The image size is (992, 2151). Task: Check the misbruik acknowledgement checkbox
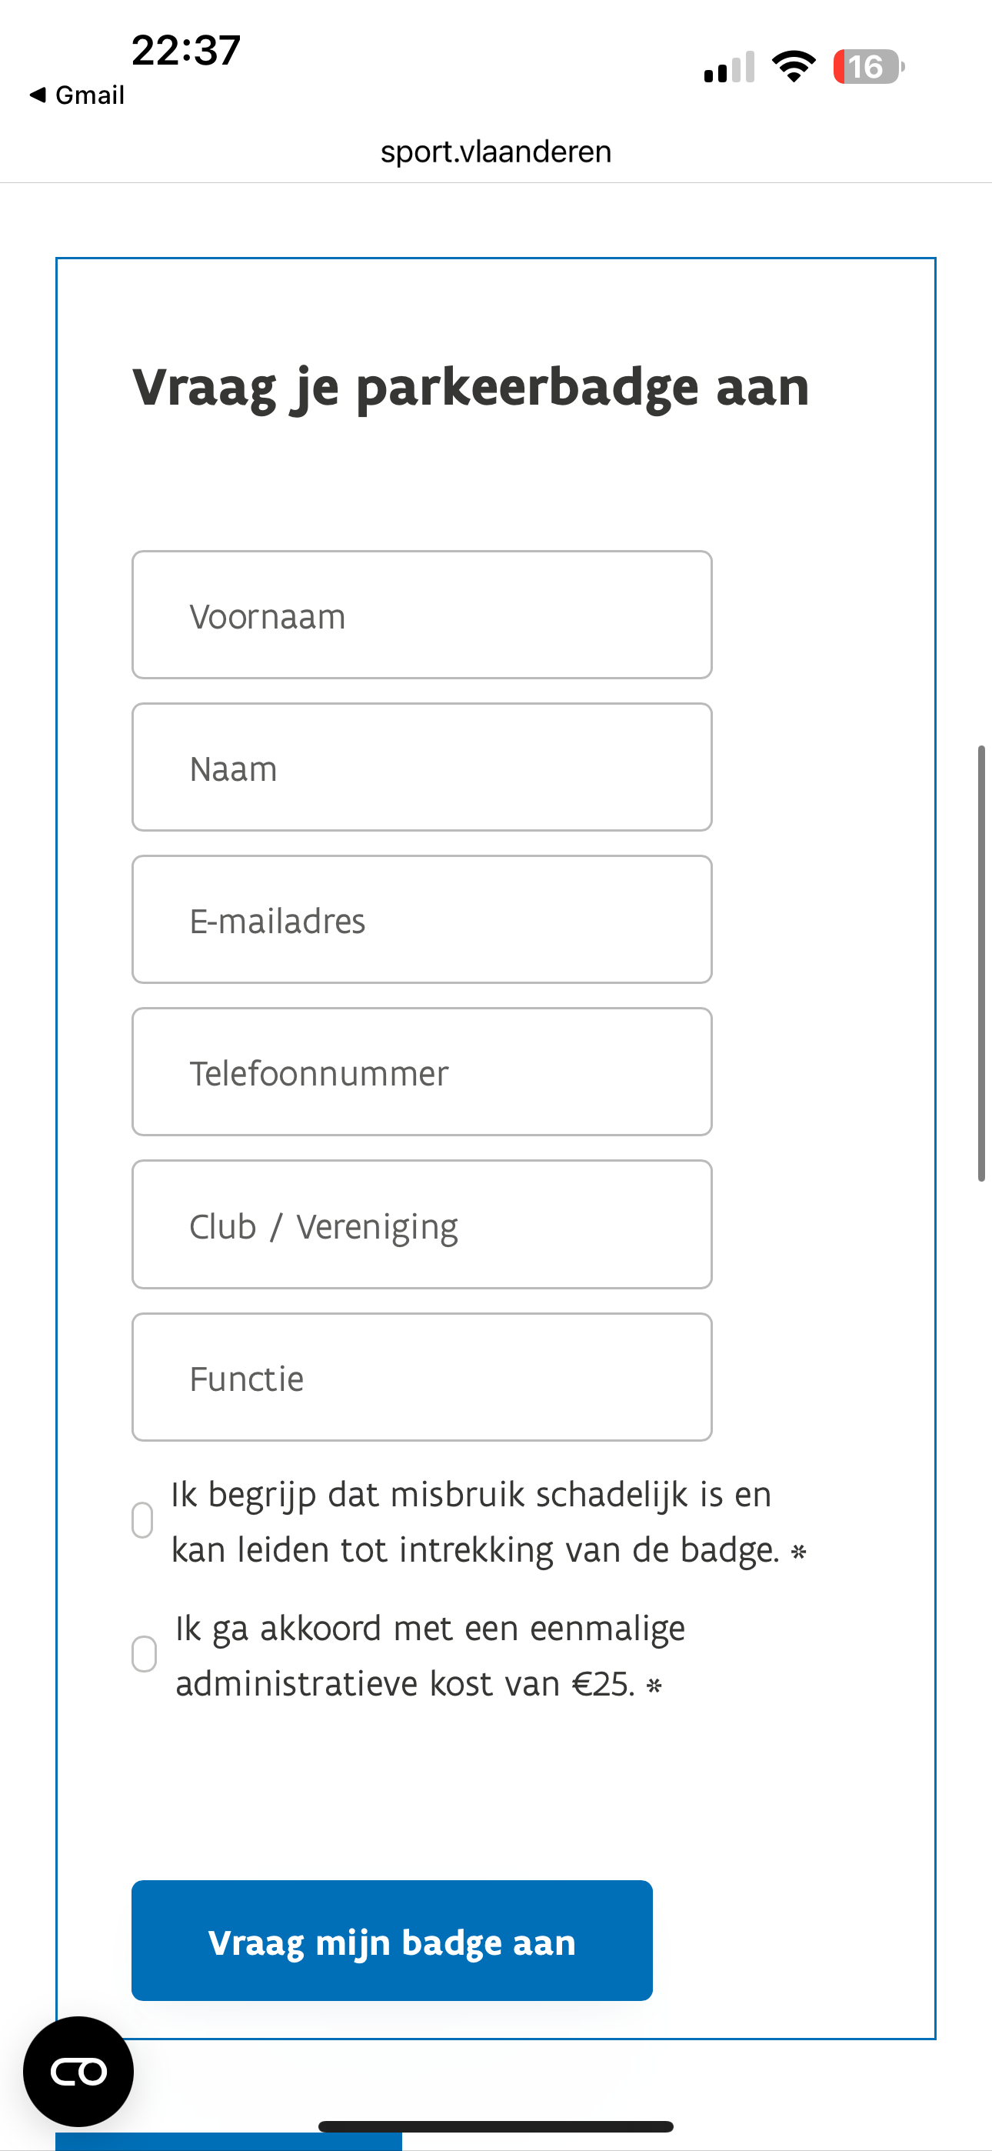tap(143, 1521)
